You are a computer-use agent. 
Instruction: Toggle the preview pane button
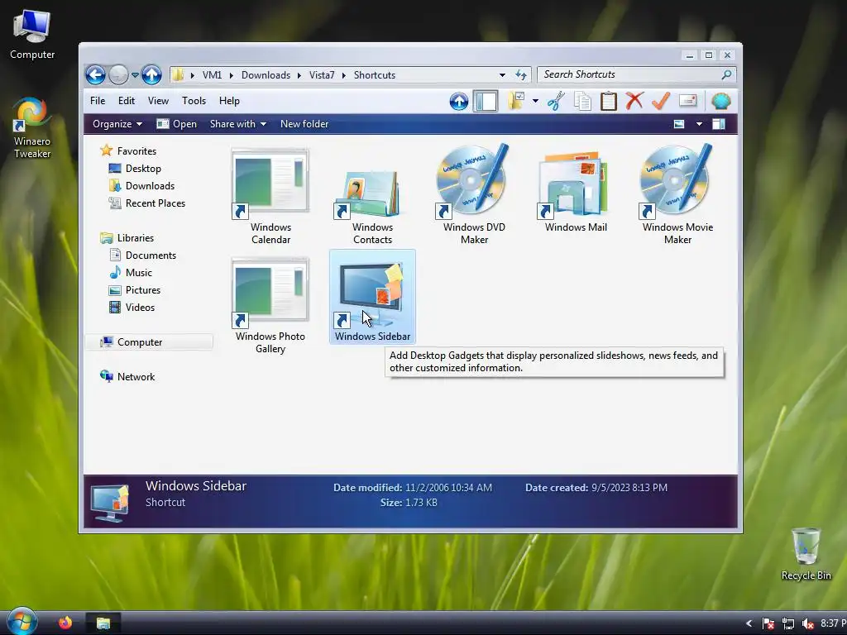coord(719,124)
